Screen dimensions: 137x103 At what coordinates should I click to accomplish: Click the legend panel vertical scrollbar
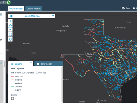[x=62, y=84]
